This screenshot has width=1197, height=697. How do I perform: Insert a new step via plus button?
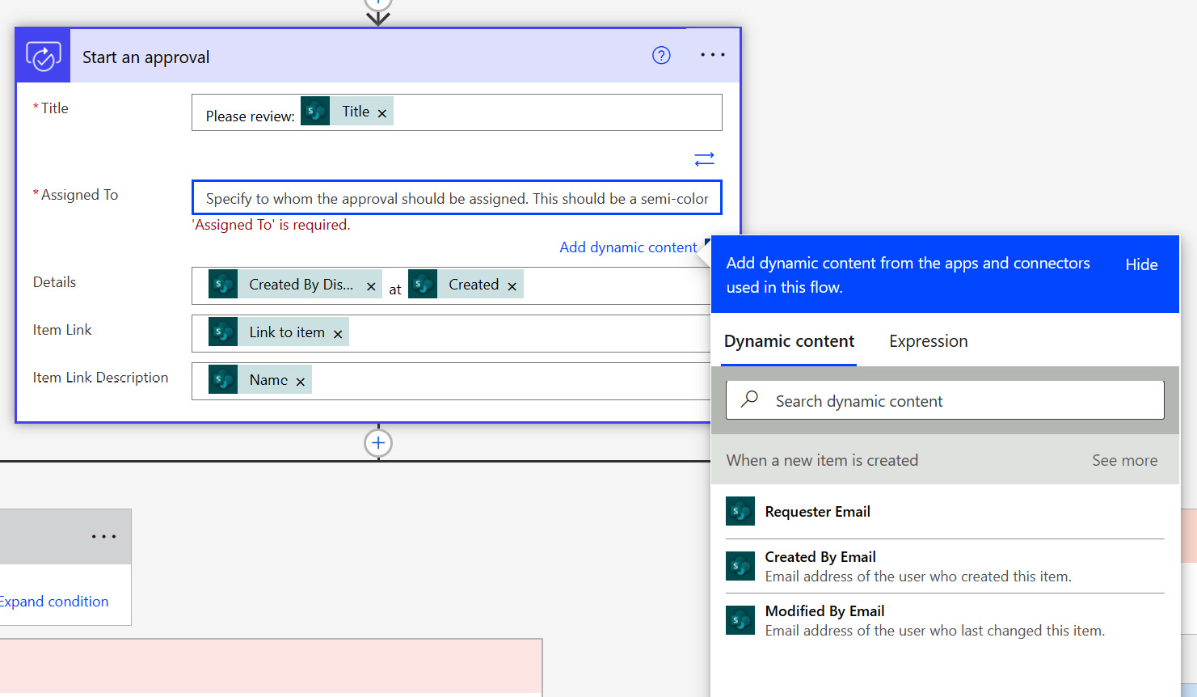[x=378, y=443]
